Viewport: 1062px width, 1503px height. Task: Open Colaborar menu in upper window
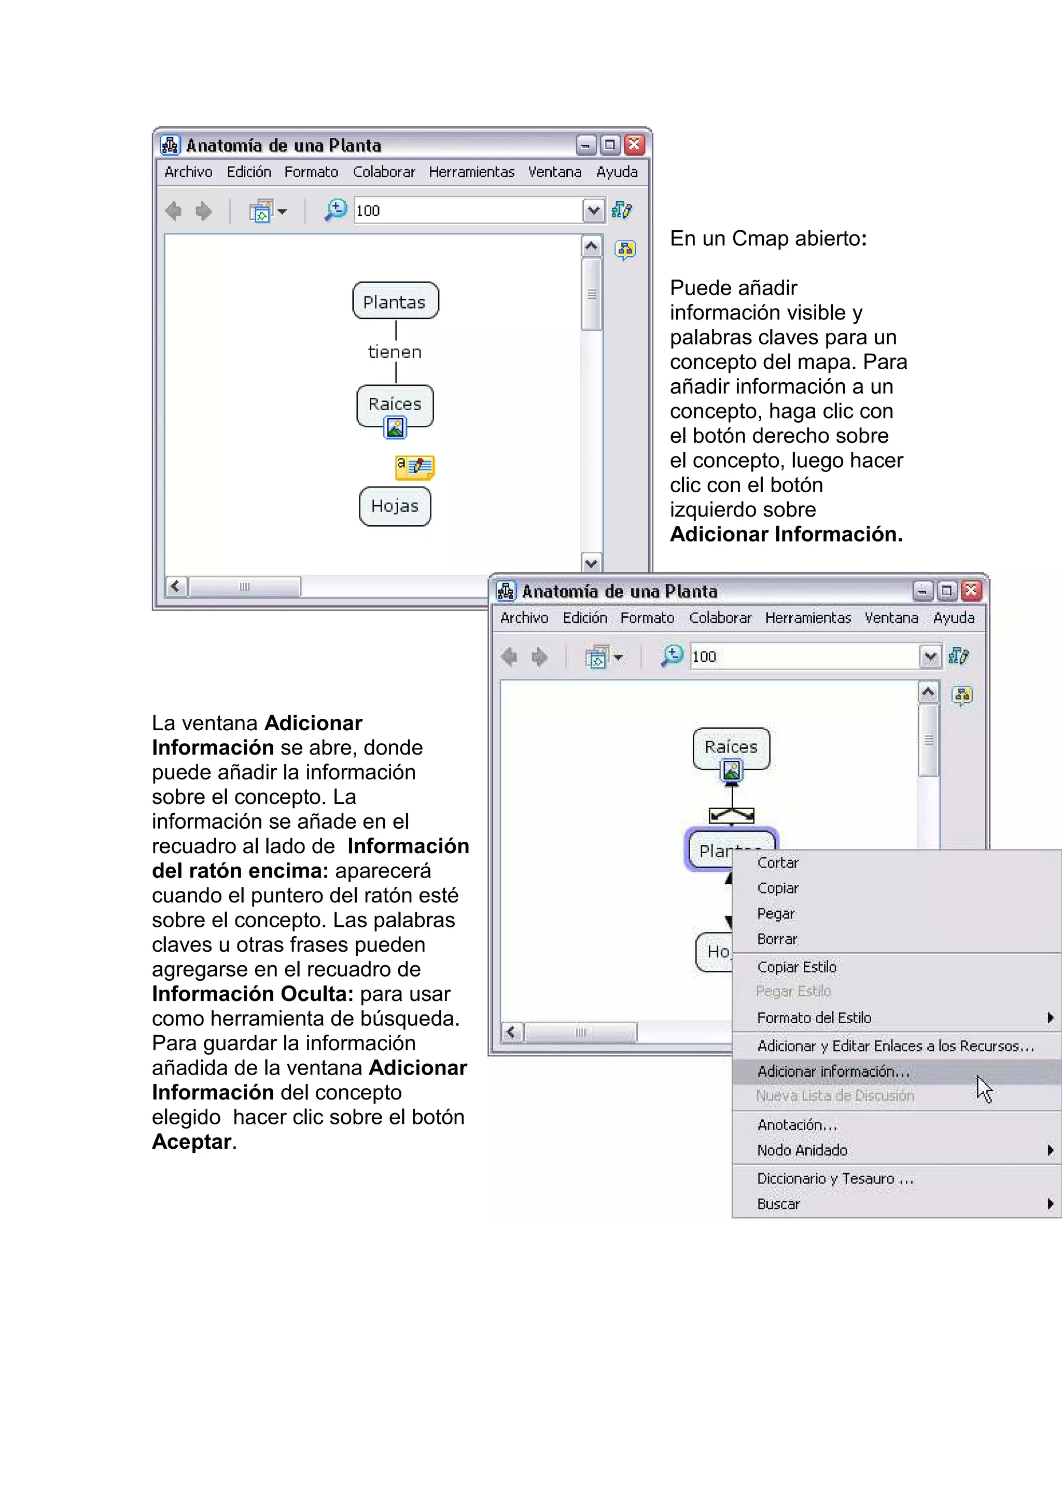384,172
